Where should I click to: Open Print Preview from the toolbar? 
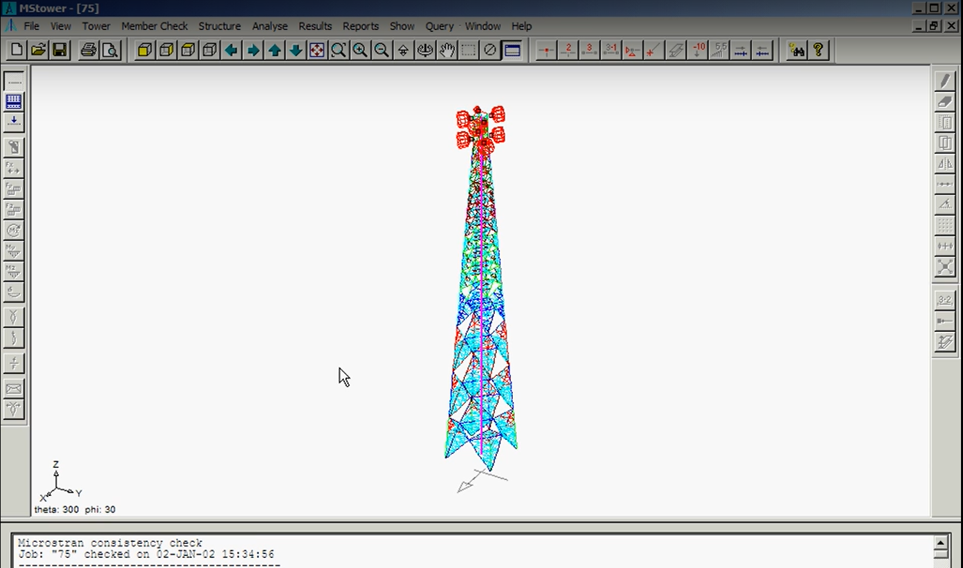coord(110,50)
